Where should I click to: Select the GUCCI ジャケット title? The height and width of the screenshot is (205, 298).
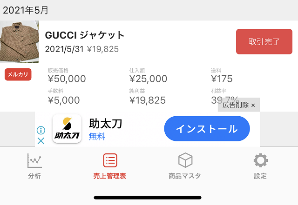[85, 35]
